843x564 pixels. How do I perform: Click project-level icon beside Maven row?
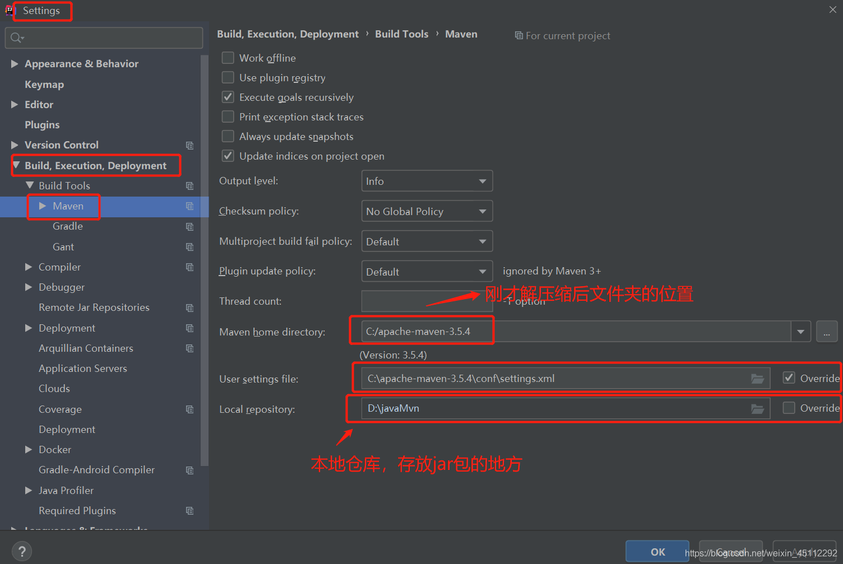tap(190, 206)
